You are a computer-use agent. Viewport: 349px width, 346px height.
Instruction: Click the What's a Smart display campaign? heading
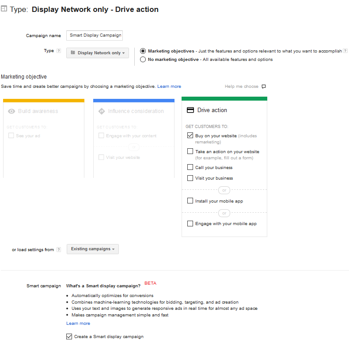pos(103,286)
